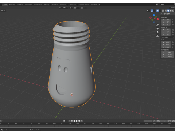Switch to wireframe viewport shading
175x131 pixels.
point(166,11)
